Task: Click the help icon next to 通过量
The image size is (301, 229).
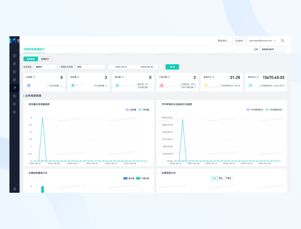Action: [x=123, y=77]
